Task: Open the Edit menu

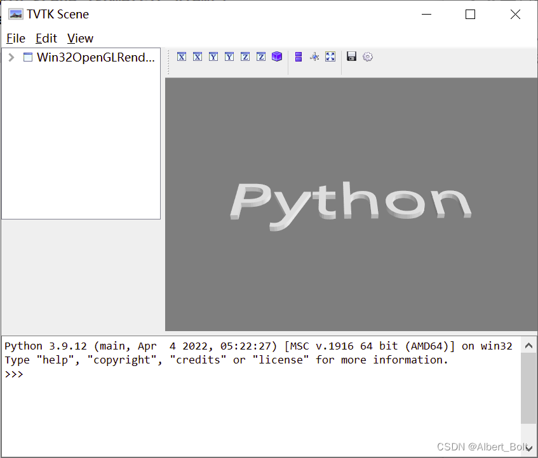Action: pos(45,38)
